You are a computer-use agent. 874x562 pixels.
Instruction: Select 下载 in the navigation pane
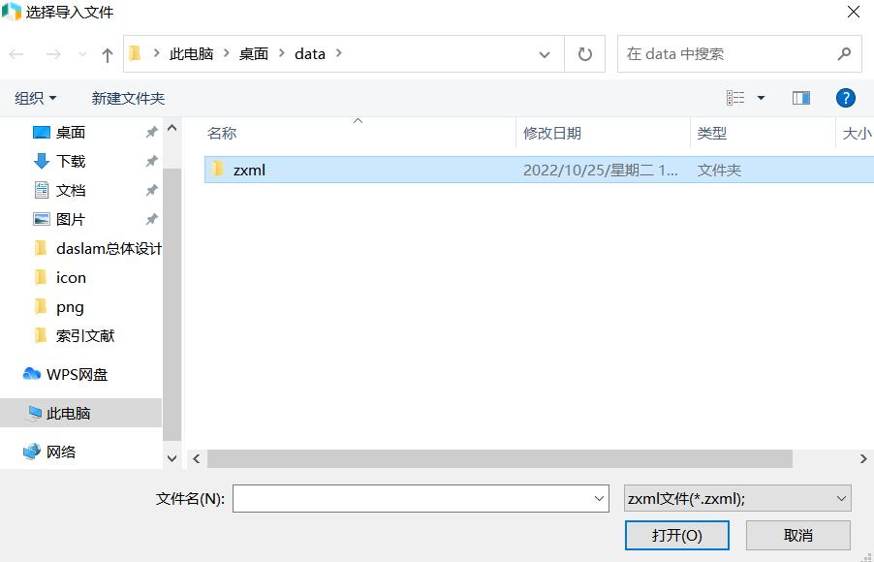click(x=70, y=161)
